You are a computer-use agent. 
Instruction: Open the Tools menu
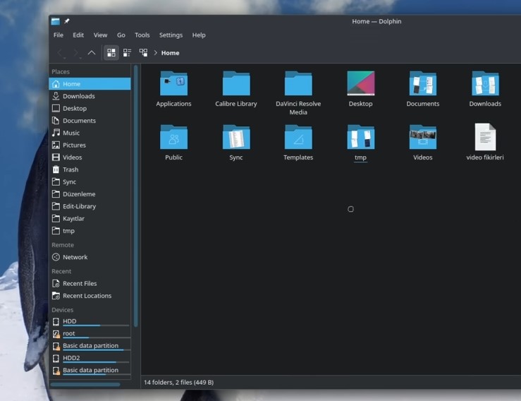click(x=142, y=35)
